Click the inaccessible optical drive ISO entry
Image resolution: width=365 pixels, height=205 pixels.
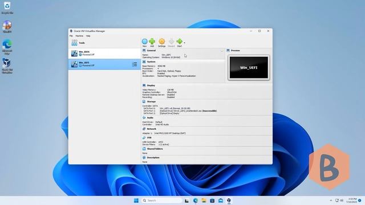pyautogui.click(x=188, y=111)
